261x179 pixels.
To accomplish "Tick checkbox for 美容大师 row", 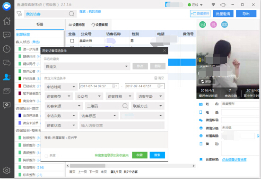I will pyautogui.click(x=72, y=41).
